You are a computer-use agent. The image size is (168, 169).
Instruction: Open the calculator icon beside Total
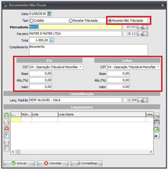click(51, 40)
